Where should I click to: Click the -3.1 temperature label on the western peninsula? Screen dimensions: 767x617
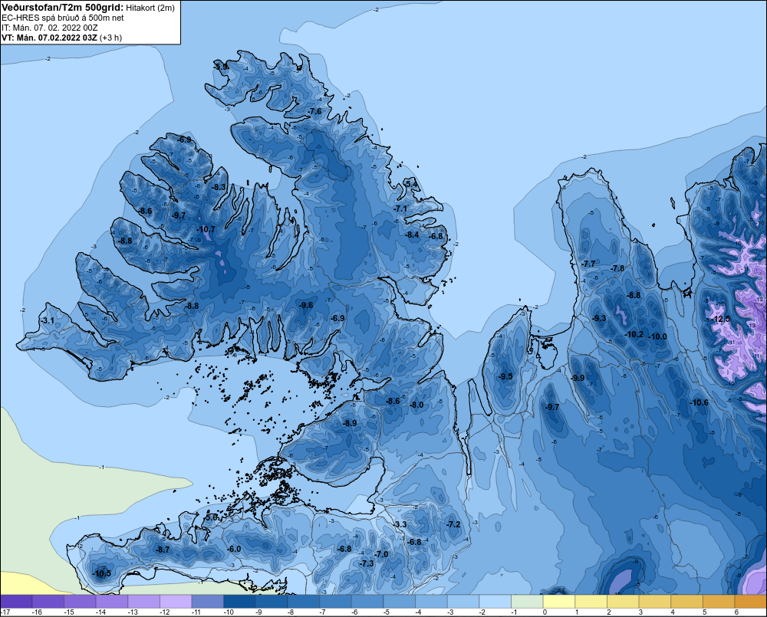tap(47, 320)
